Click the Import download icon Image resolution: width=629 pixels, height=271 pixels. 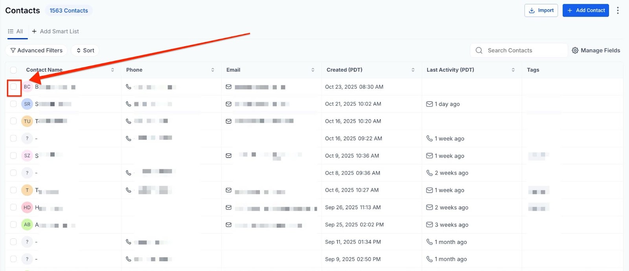(532, 11)
